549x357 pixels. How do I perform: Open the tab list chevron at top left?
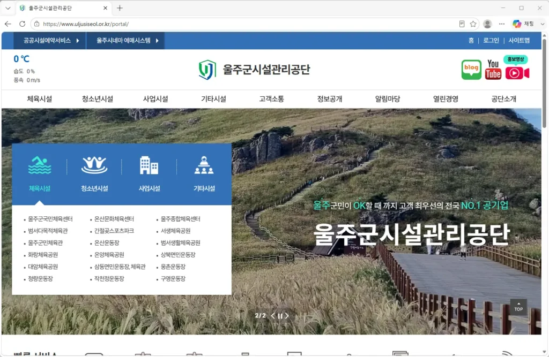[x=8, y=7]
